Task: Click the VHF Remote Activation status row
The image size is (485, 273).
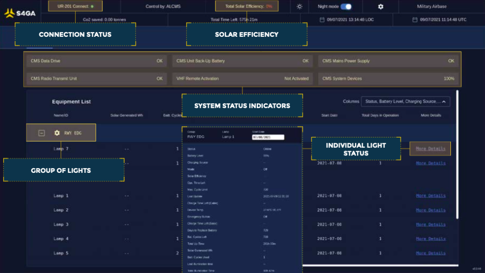Action: click(x=242, y=78)
